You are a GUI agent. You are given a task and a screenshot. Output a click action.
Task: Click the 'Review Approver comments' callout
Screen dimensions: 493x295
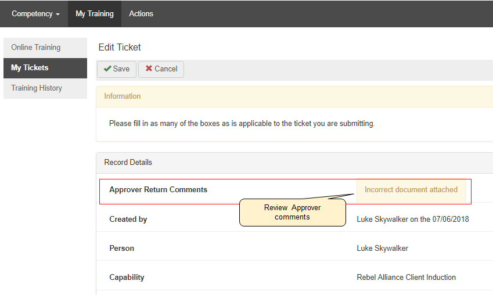point(292,212)
